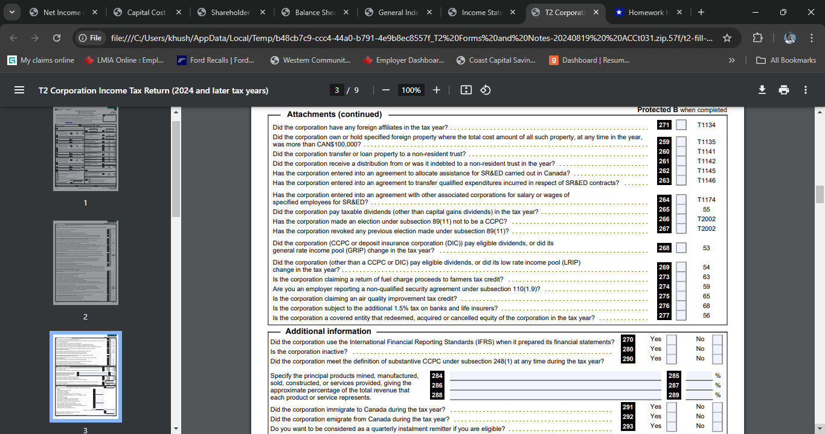Open the PDF viewer three-dot options menu
The image size is (825, 434).
806,89
